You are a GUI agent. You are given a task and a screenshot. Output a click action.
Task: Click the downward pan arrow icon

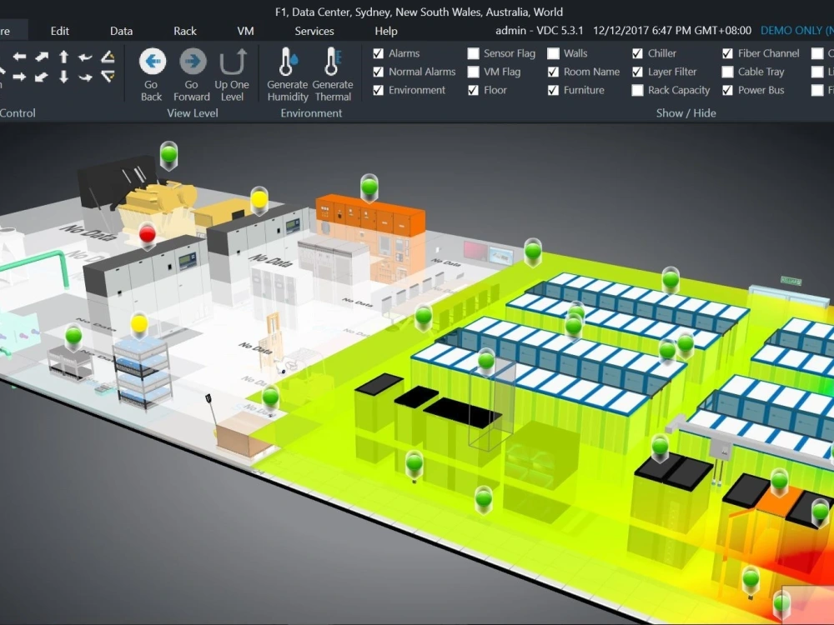pos(64,77)
